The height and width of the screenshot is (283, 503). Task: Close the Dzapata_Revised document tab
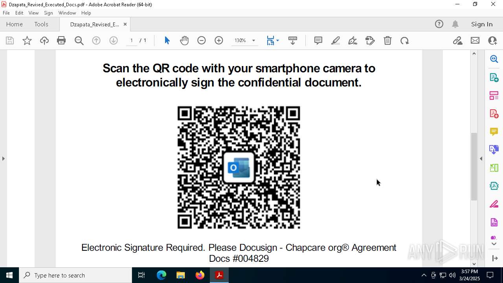click(125, 24)
